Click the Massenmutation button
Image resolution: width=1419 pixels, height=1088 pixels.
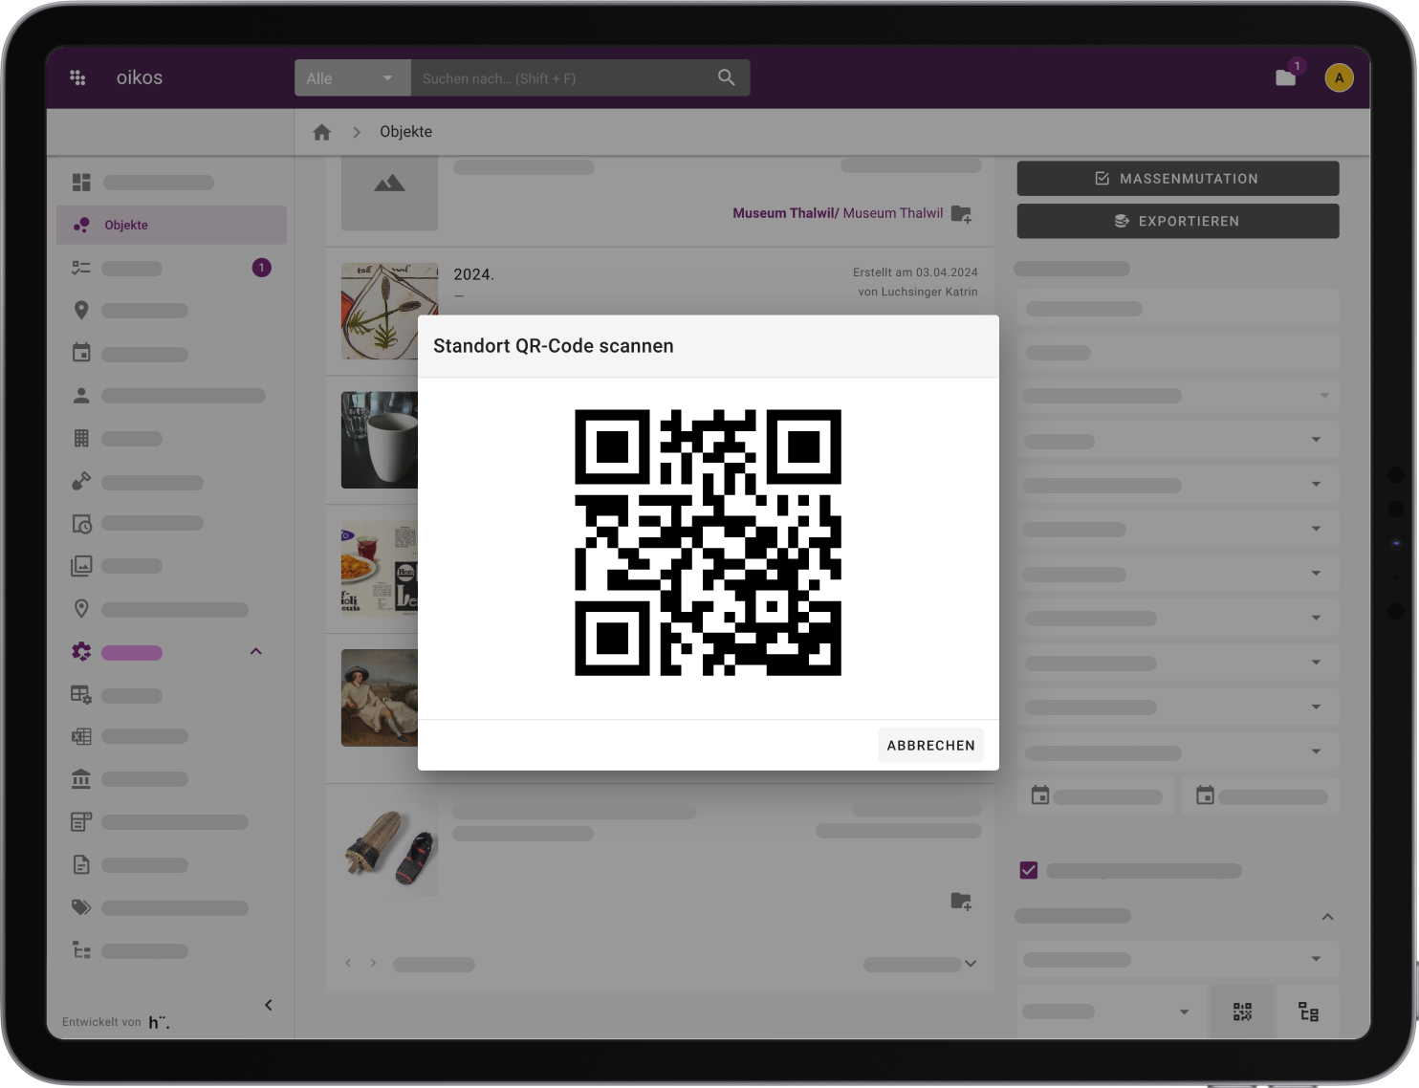1177,179
